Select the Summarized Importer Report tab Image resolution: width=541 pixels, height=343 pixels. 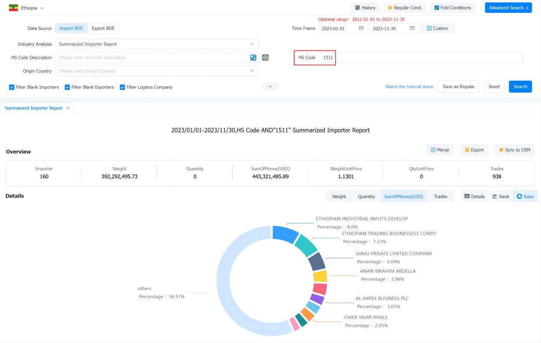33,108
